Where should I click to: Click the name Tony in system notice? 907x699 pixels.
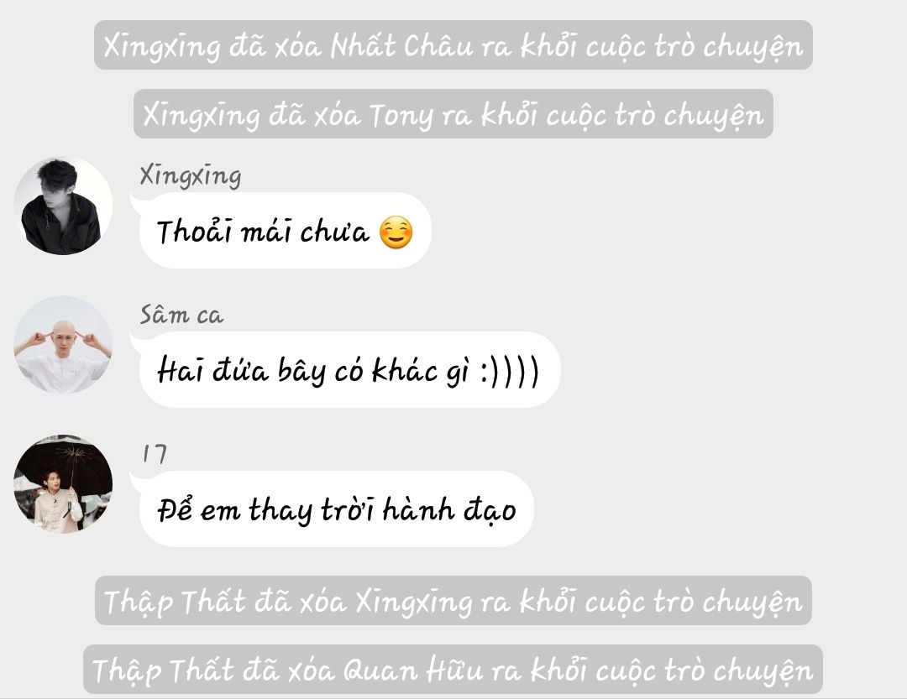401,115
